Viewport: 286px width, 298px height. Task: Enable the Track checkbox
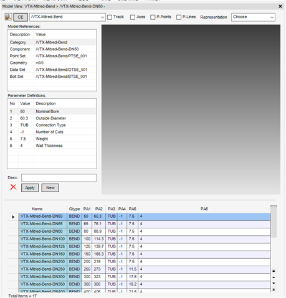coord(110,17)
